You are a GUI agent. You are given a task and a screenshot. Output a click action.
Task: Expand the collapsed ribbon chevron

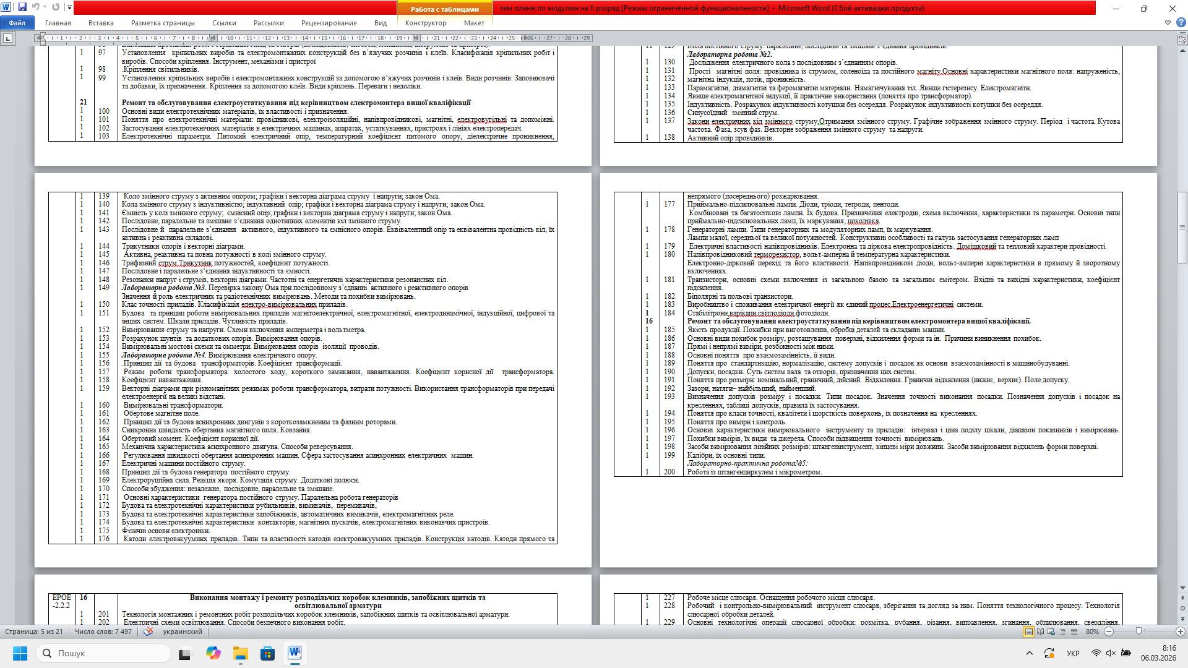pos(1168,23)
